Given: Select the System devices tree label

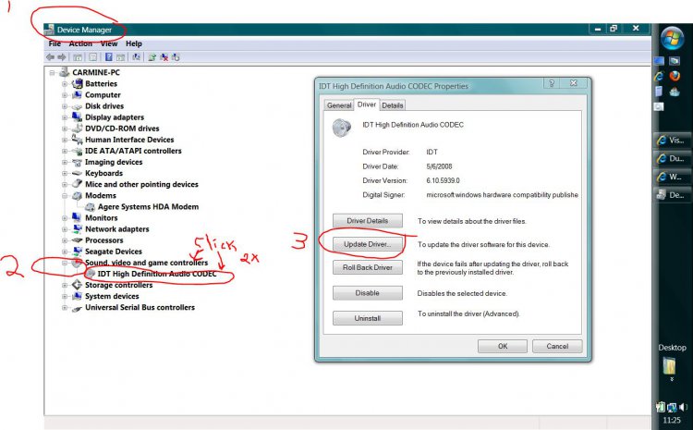Looking at the screenshot, I should (x=112, y=296).
